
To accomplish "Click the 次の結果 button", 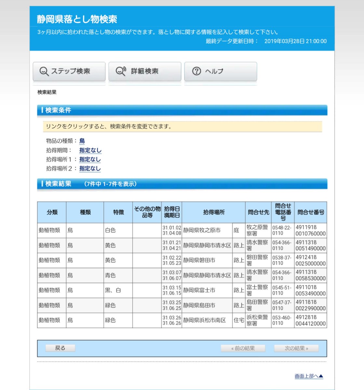I will [296, 348].
